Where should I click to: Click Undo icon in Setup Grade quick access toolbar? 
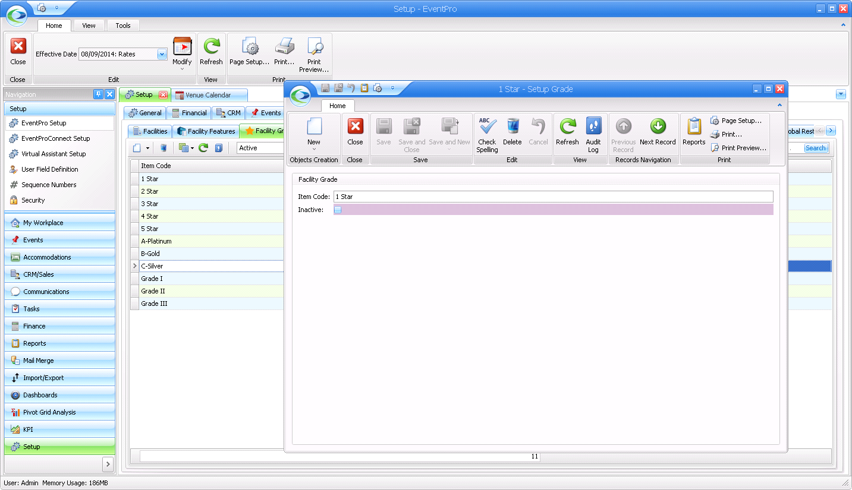pos(351,88)
